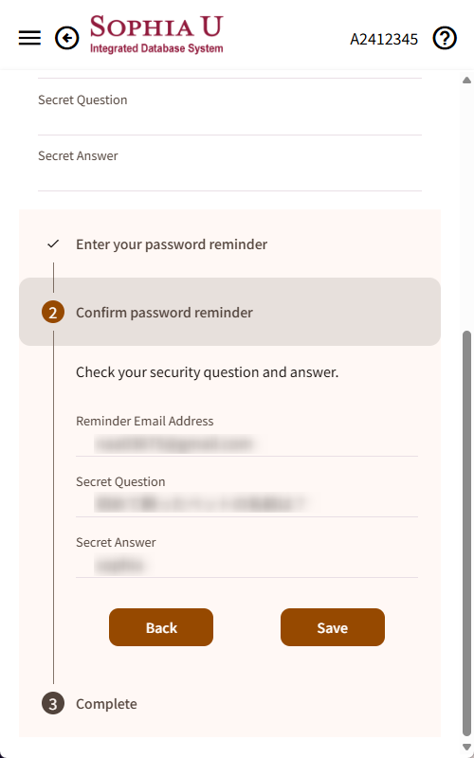Select the Enter your password reminder step
This screenshot has width=474, height=758.
coord(172,244)
